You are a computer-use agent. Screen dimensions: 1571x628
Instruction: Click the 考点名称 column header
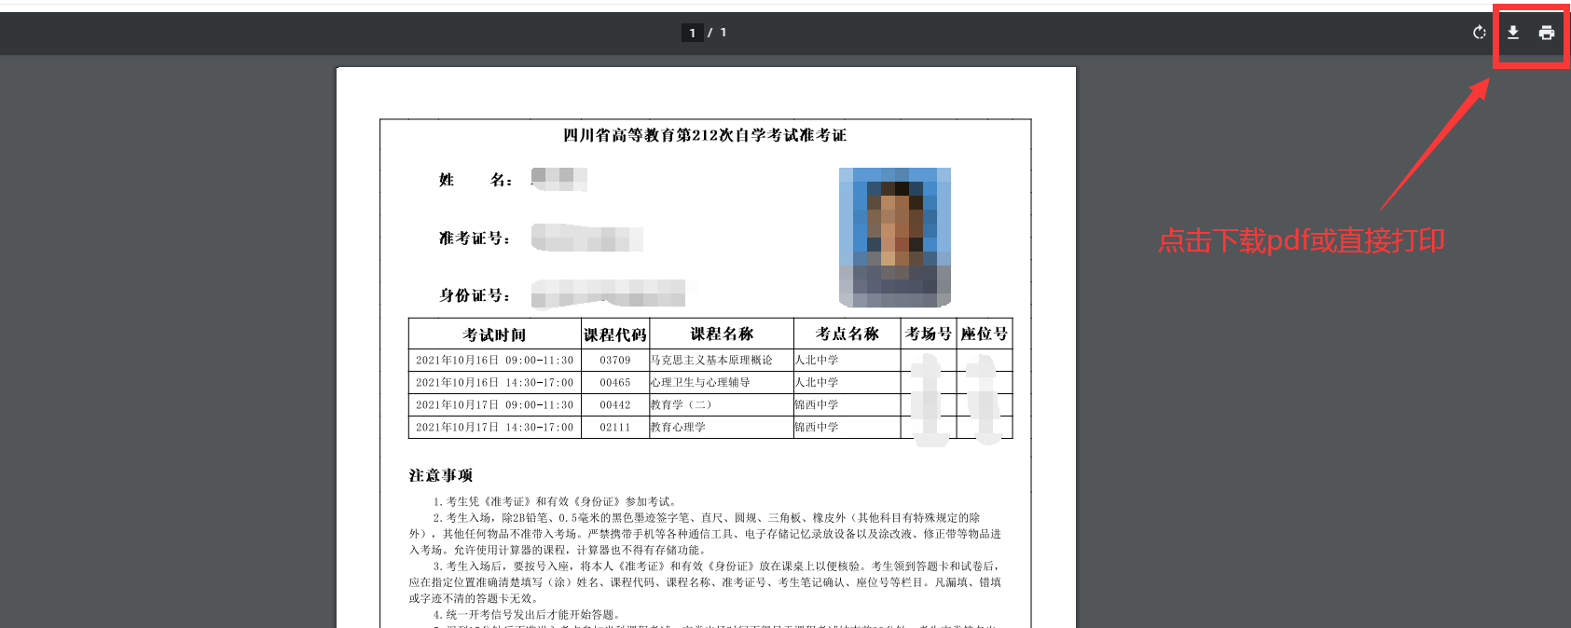pyautogui.click(x=848, y=334)
